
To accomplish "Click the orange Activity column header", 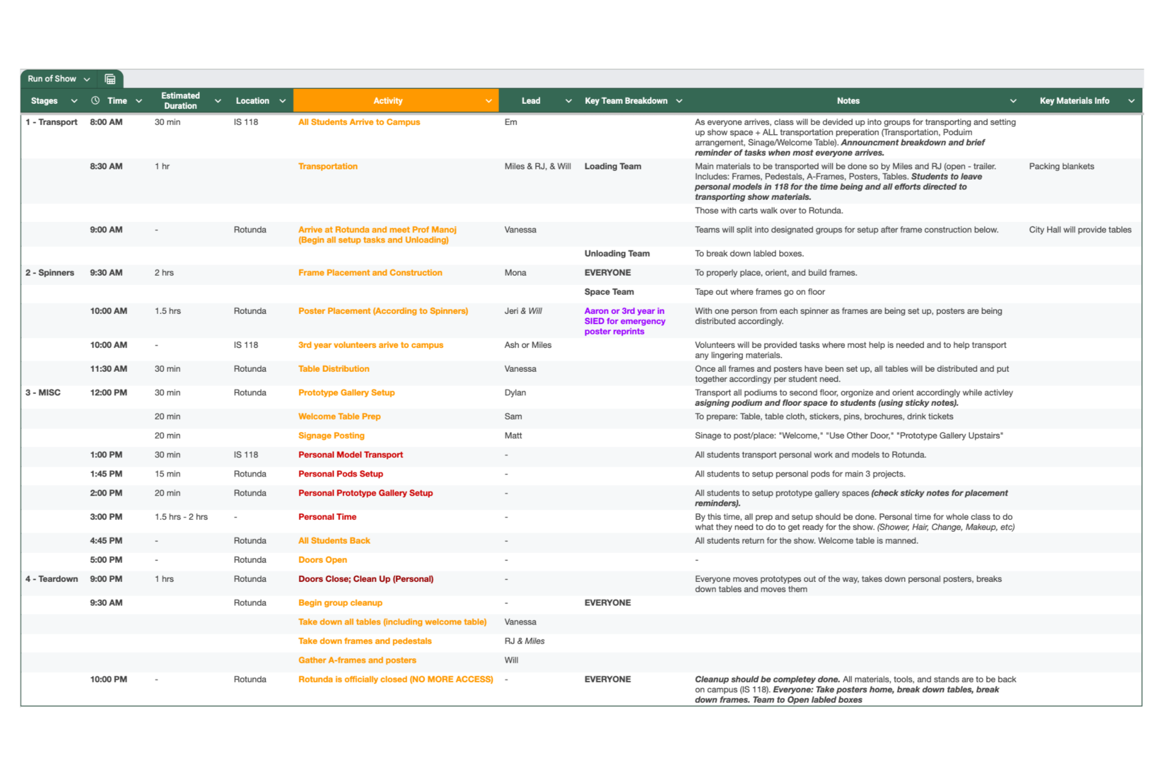I will click(388, 101).
